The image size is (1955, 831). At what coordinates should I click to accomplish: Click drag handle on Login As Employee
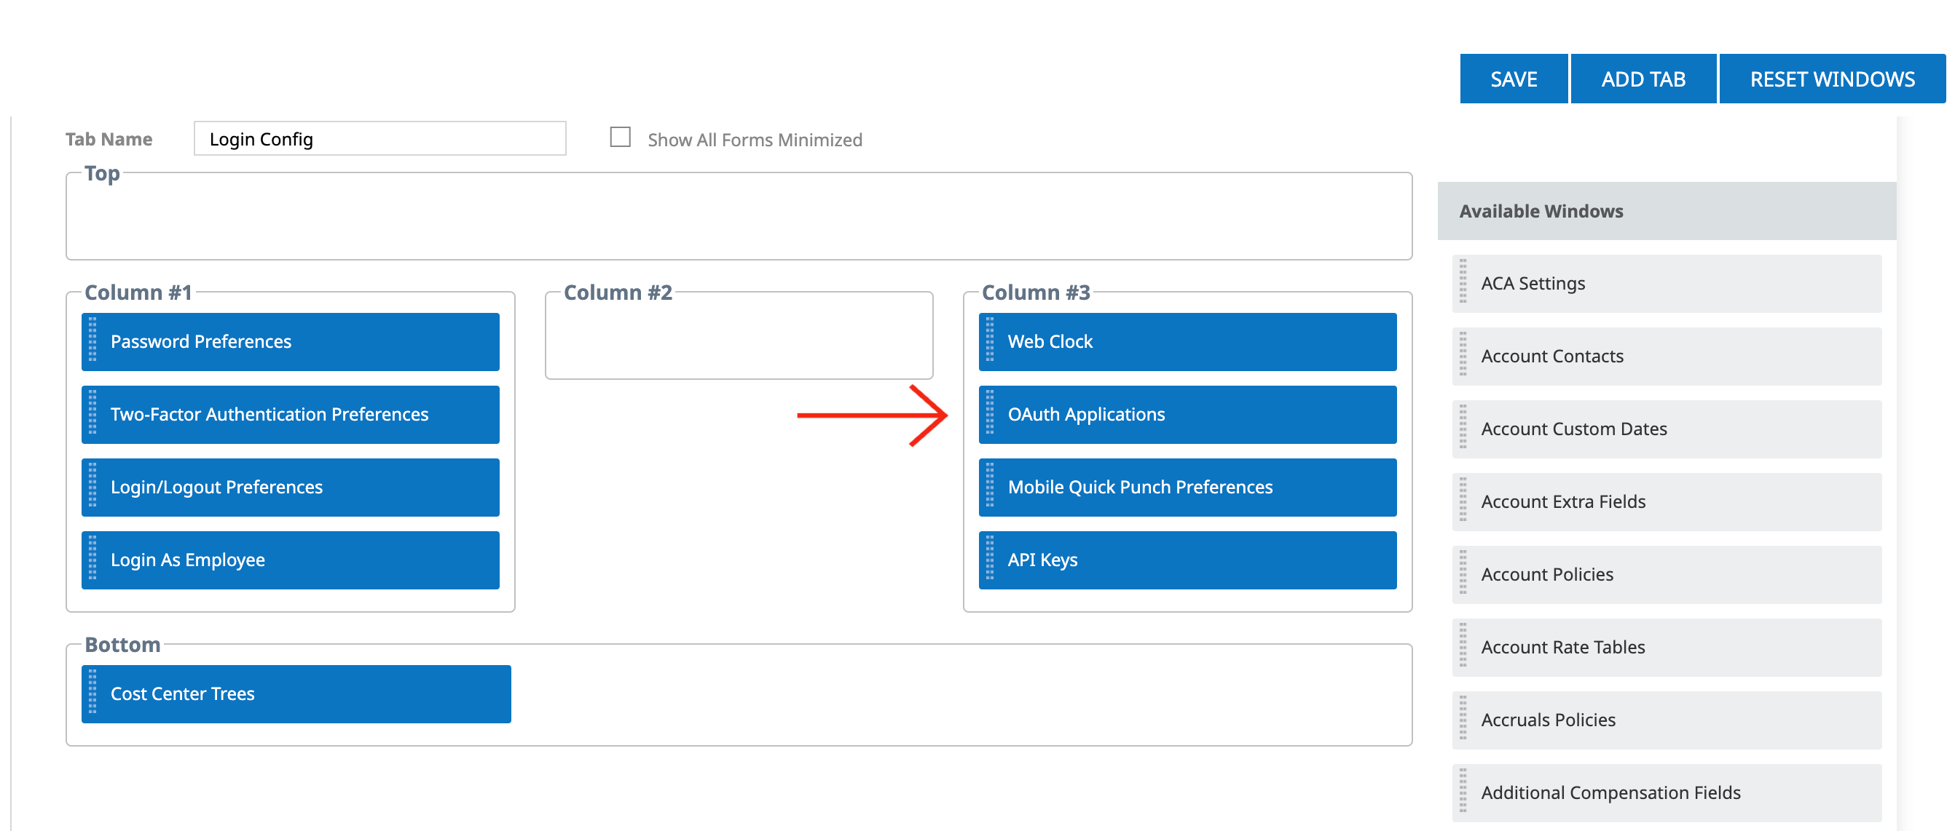[x=93, y=559]
